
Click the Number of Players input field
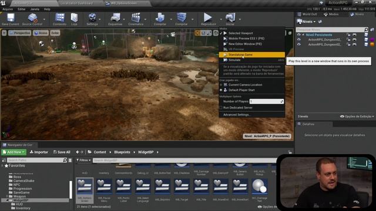[266, 101]
